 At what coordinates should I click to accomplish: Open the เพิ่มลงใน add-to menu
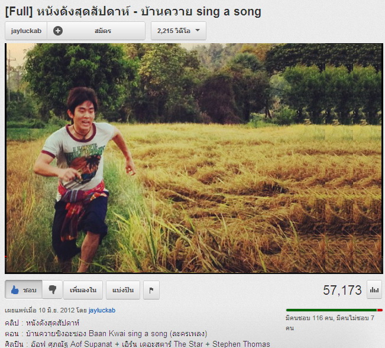83,290
